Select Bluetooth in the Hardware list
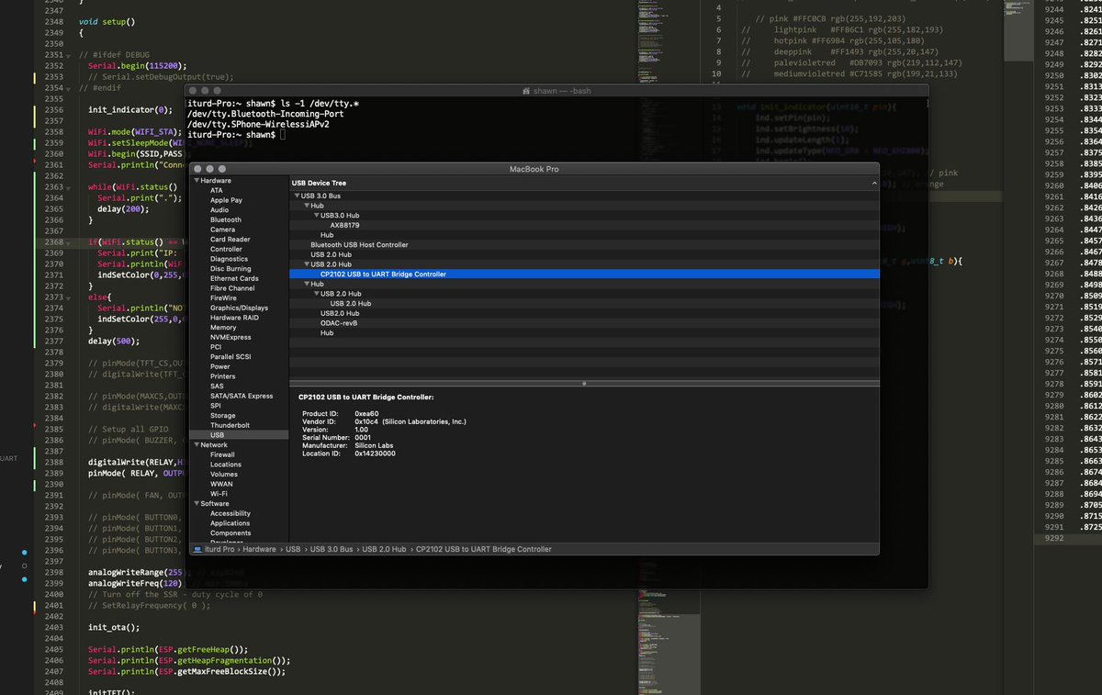Screen dimensions: 1102x695 (x=226, y=220)
